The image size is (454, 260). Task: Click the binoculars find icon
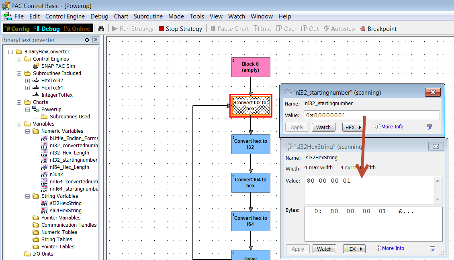tap(101, 28)
